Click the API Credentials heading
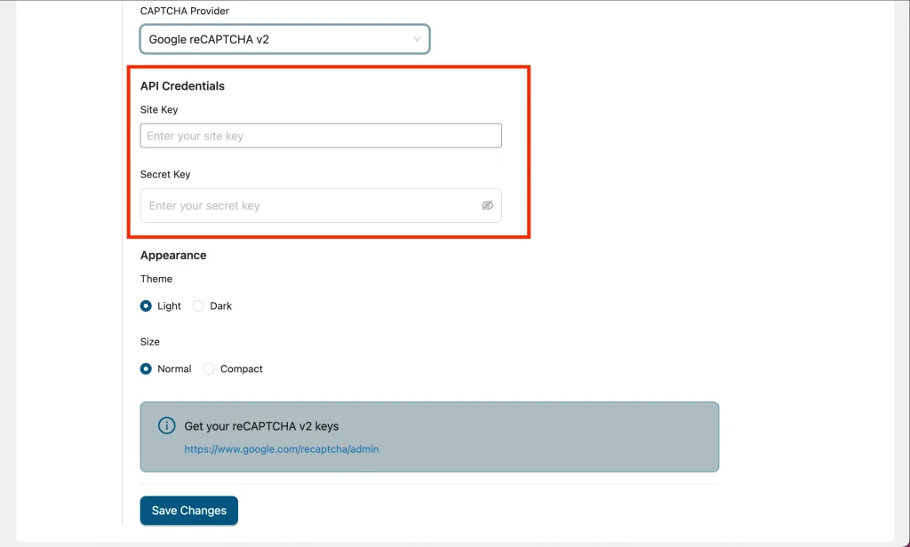The height and width of the screenshot is (547, 910). [182, 86]
